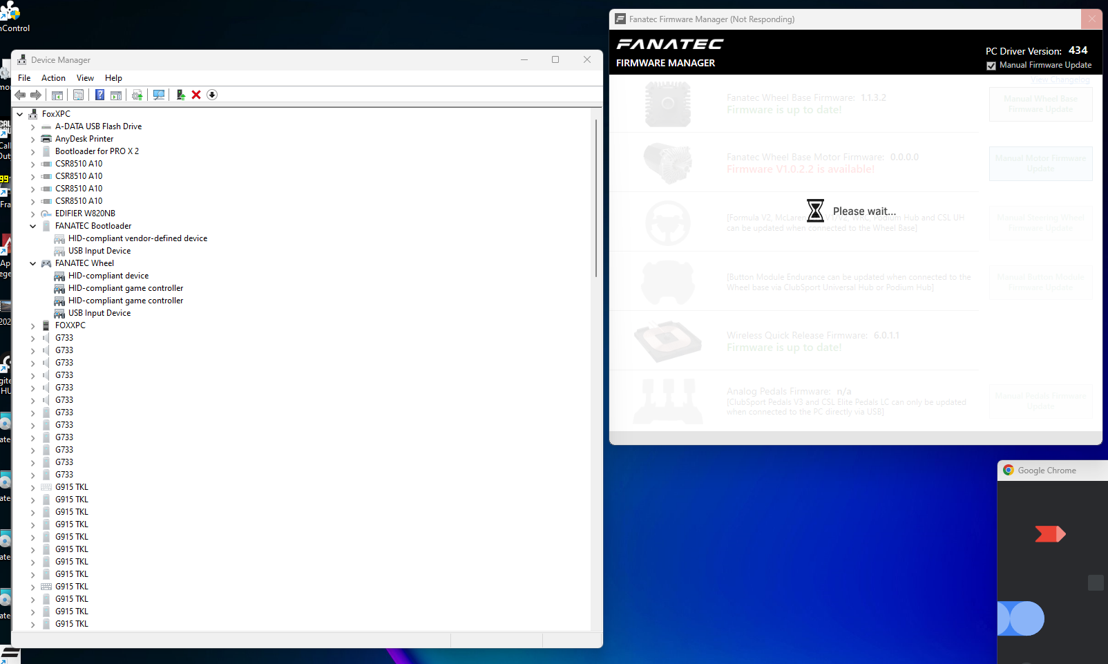
Task: Expand the A-DATA USB Flash Drive node
Action: click(x=32, y=127)
